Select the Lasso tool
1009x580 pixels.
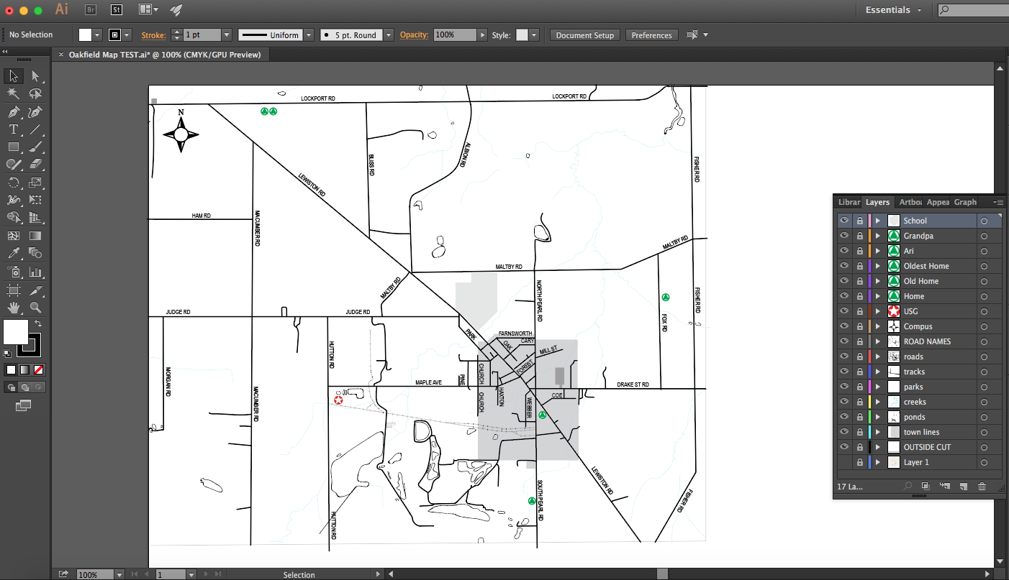coord(35,93)
